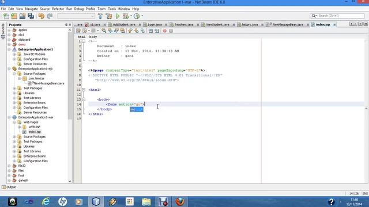
Task: Open the Firefox taskbar icon
Action: coord(180,202)
